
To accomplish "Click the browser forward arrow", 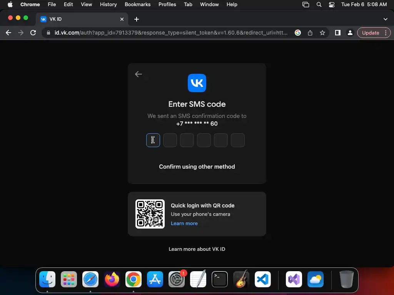I will click(x=21, y=33).
